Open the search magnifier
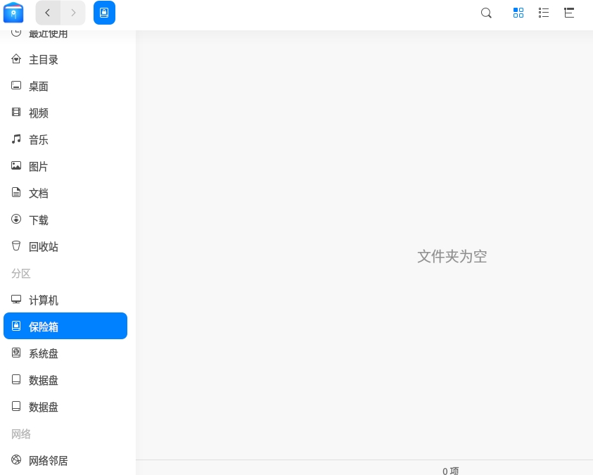This screenshot has height=475, width=593. point(486,13)
